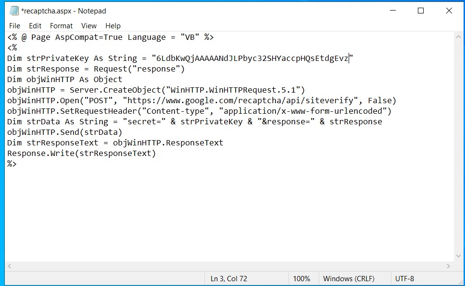
Task: Open the Edit menu
Action: pos(35,26)
